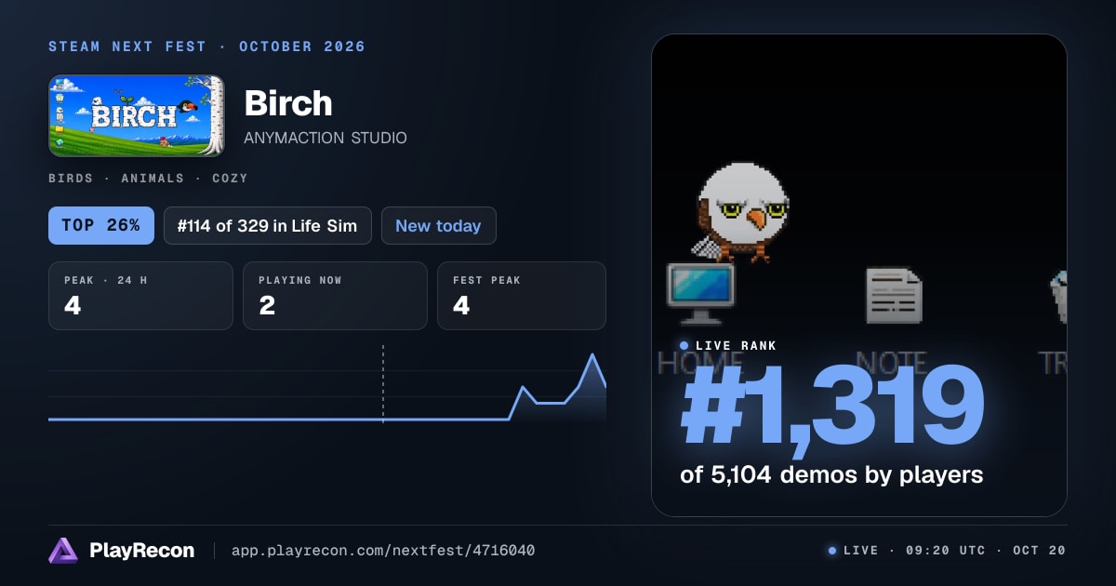
Task: Open the NOTE document icon
Action: [x=893, y=296]
